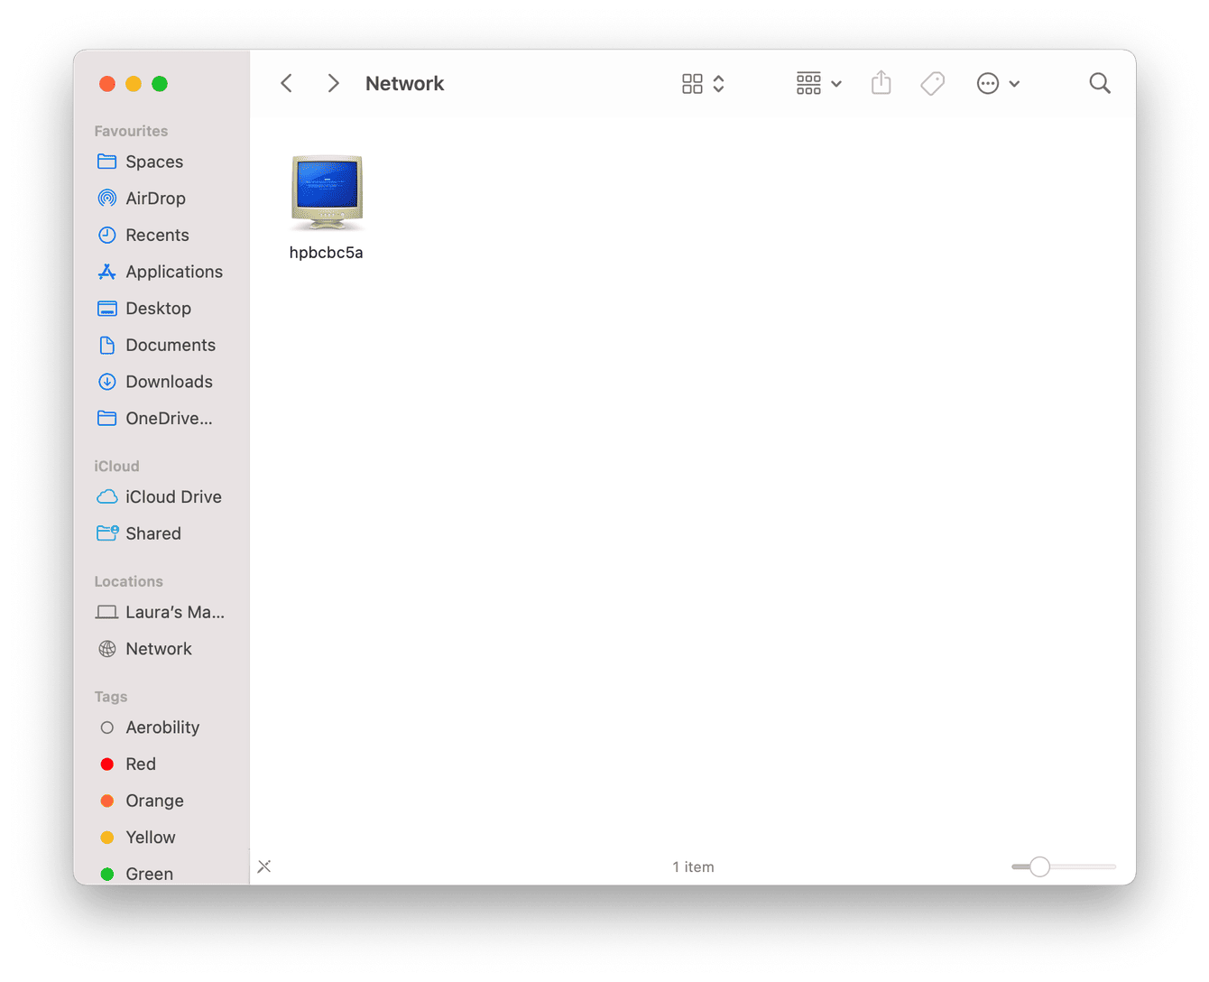Select Applications in the sidebar
1209x982 pixels.
(x=173, y=272)
